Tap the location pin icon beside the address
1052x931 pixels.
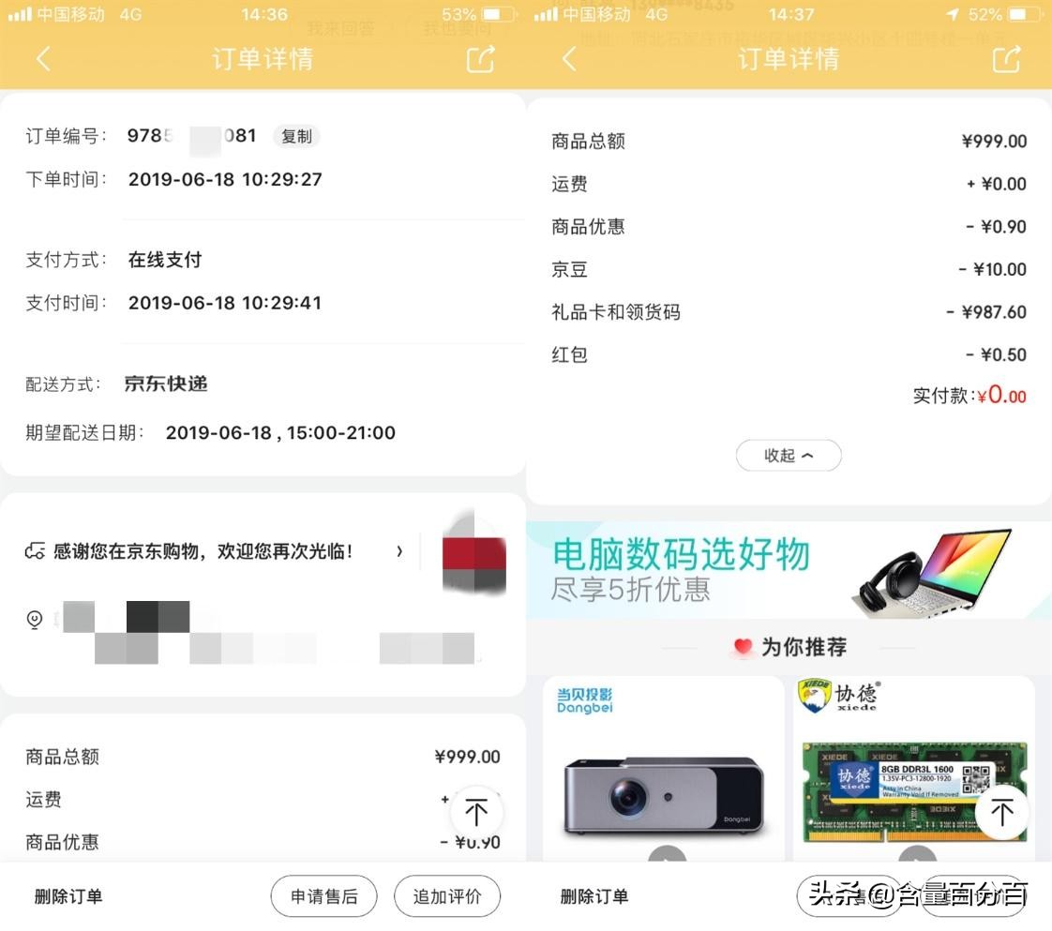(x=35, y=620)
